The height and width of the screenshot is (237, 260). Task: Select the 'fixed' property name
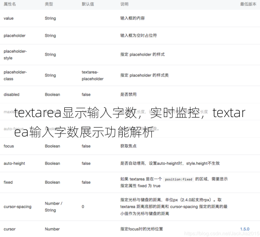click(x=8, y=182)
